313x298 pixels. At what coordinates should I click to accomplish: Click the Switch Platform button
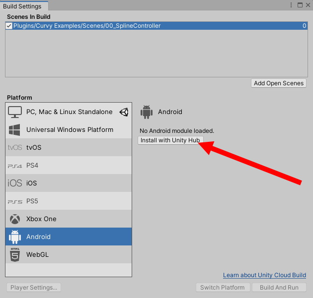point(223,288)
